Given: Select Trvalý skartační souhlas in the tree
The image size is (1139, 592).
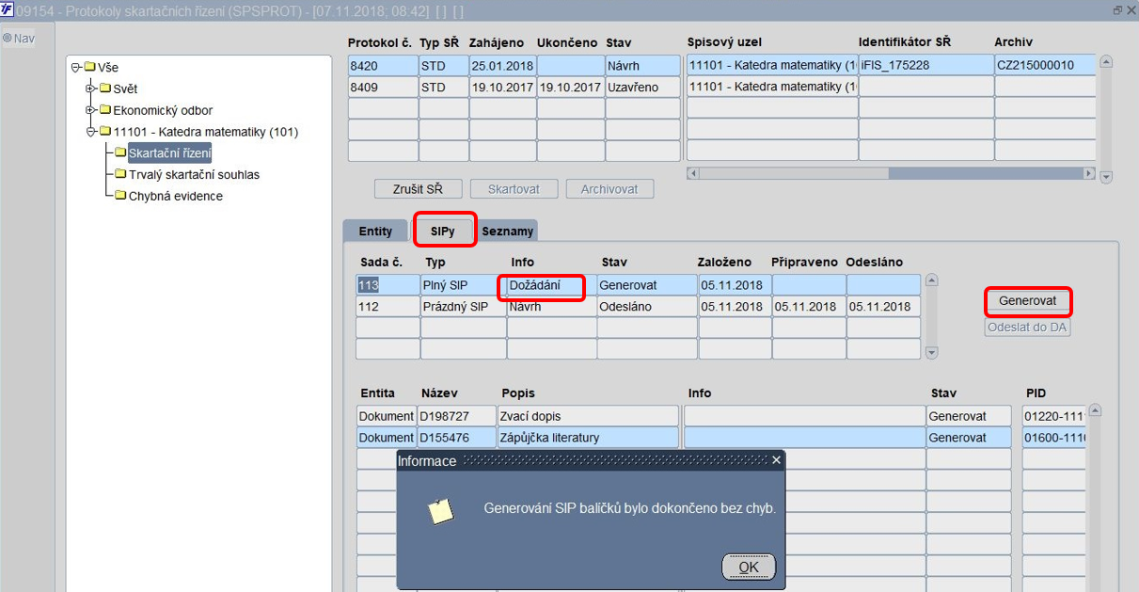Looking at the screenshot, I should tap(194, 174).
